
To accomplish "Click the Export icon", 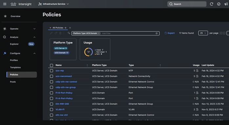I will pos(166,33).
